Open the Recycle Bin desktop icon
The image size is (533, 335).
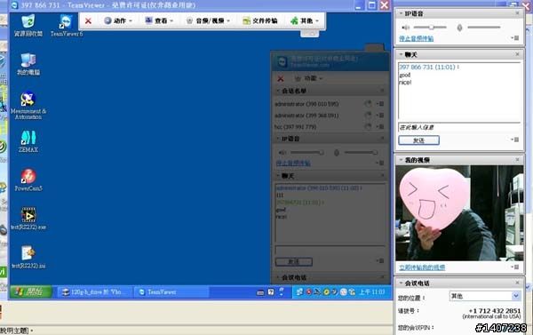[28, 26]
